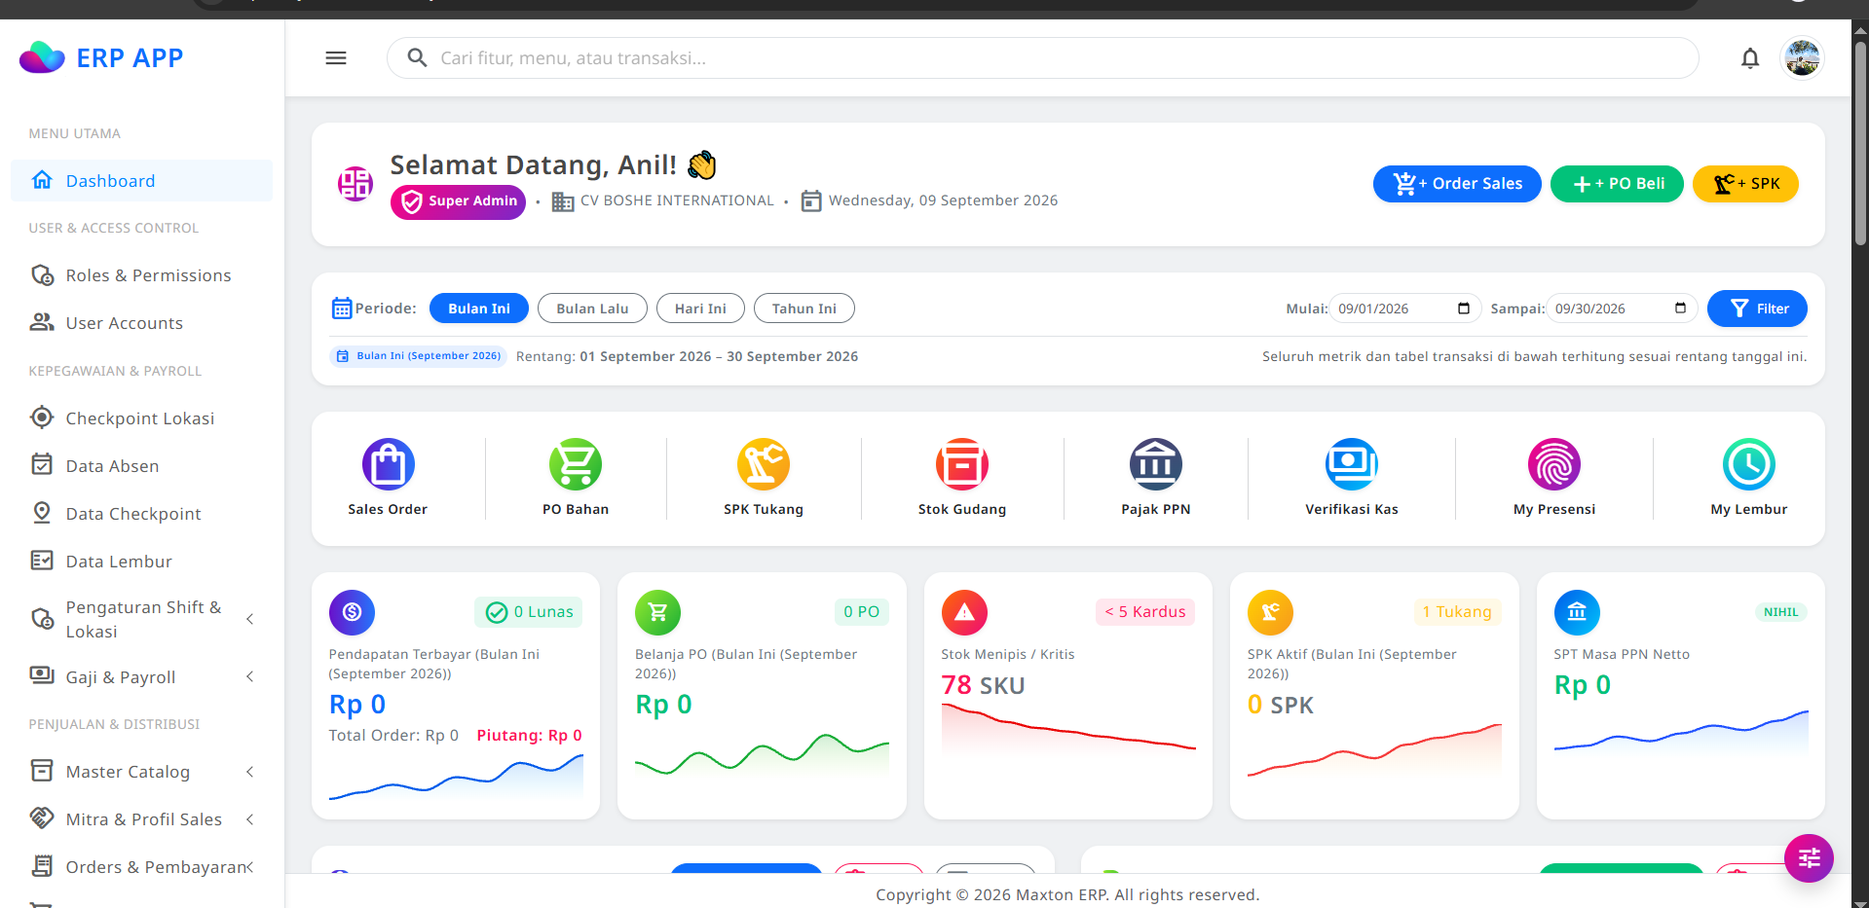Click the + PO Beli button
Image resolution: width=1869 pixels, height=908 pixels.
point(1617,184)
